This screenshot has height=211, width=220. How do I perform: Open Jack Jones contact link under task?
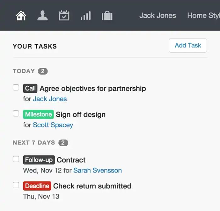pyautogui.click(x=50, y=99)
